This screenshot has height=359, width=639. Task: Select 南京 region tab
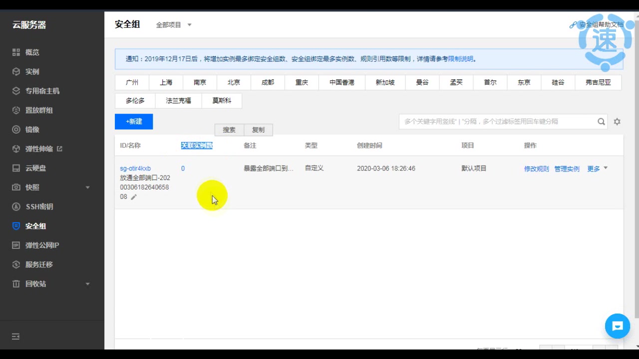click(200, 83)
